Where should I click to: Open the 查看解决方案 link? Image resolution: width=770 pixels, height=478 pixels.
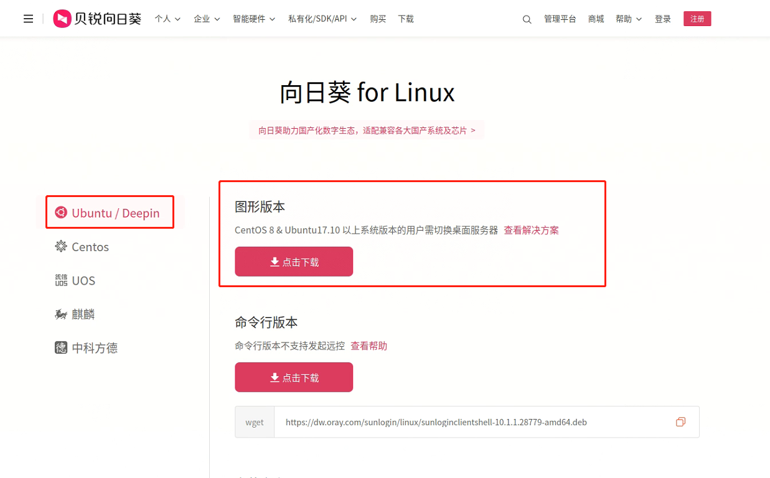(531, 230)
